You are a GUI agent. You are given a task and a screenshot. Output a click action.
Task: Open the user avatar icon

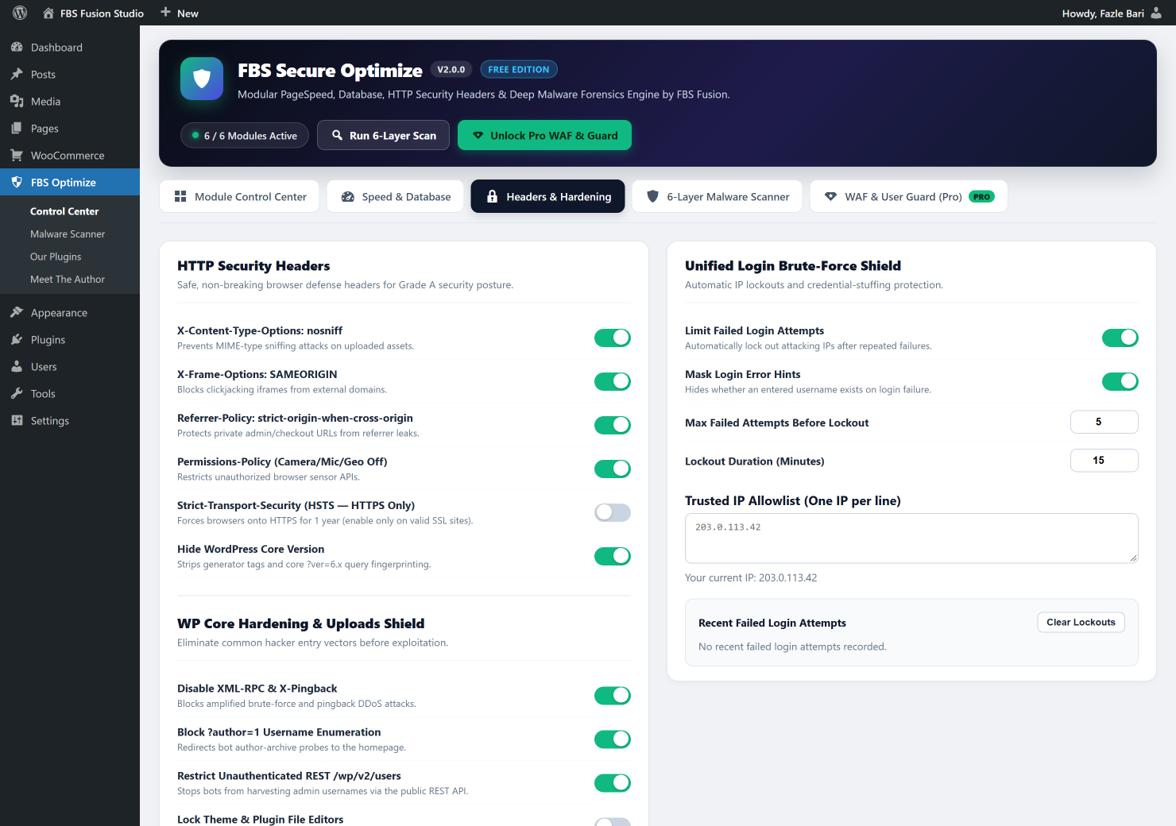1156,13
